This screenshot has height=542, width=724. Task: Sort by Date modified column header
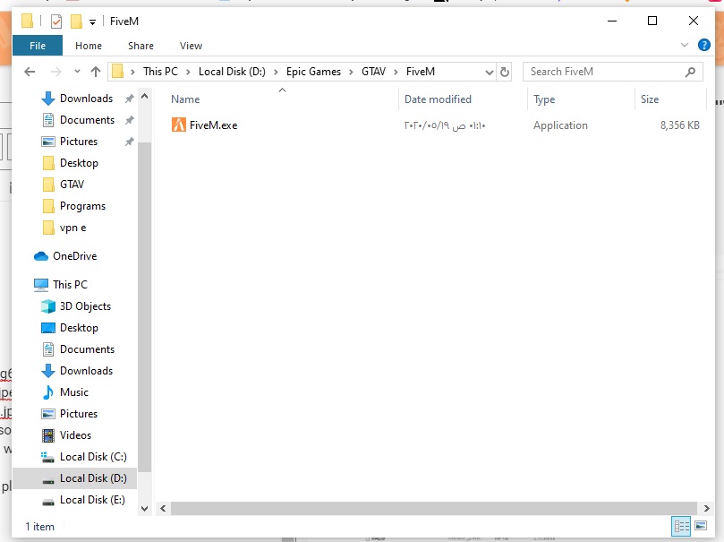pyautogui.click(x=438, y=99)
